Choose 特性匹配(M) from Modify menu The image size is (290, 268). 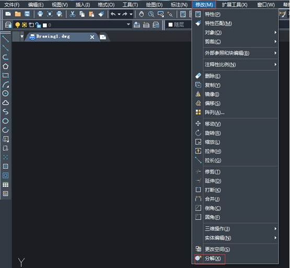[235, 23]
